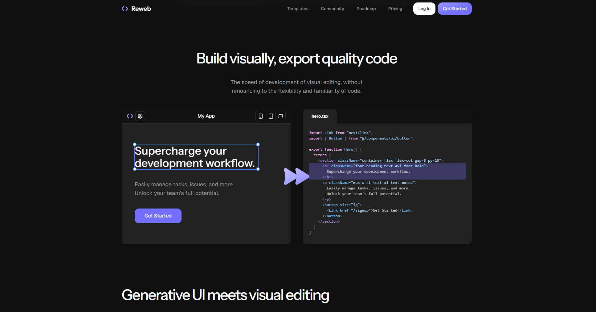Click Get Started in the top navigation
The image size is (596, 312).
(x=455, y=9)
